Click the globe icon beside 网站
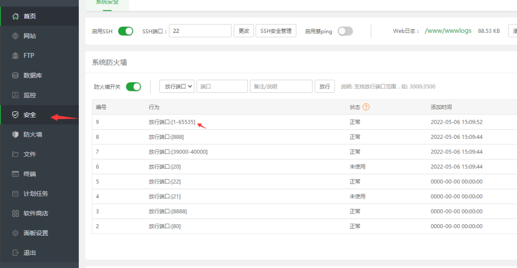 pyautogui.click(x=15, y=36)
